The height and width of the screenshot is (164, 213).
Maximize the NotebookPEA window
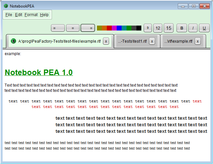[x=194, y=6]
